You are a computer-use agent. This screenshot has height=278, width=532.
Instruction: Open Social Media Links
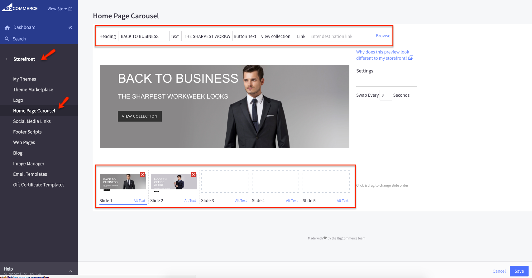32,121
